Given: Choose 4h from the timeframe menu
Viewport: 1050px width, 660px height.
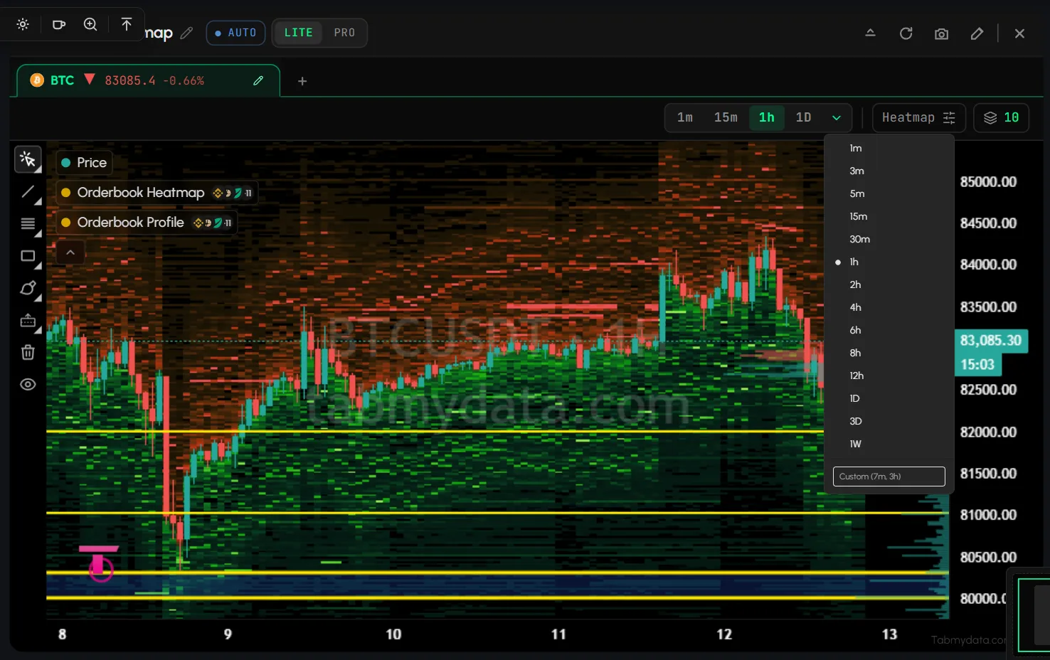Looking at the screenshot, I should 889,307.
